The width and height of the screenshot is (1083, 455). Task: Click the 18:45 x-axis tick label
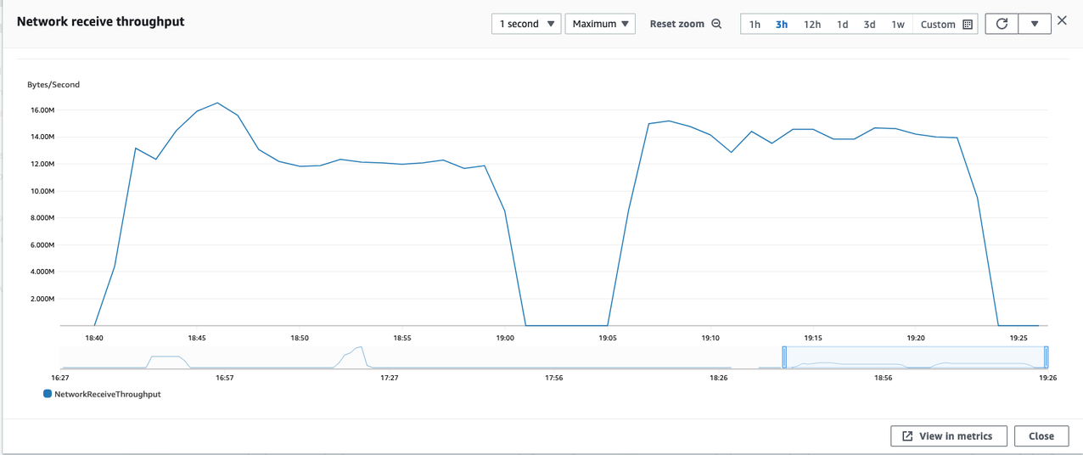click(197, 338)
